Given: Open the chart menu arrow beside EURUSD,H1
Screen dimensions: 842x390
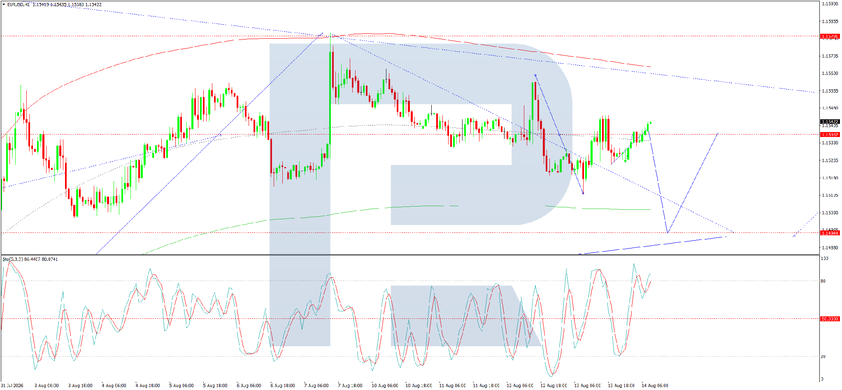Looking at the screenshot, I should pos(4,5).
